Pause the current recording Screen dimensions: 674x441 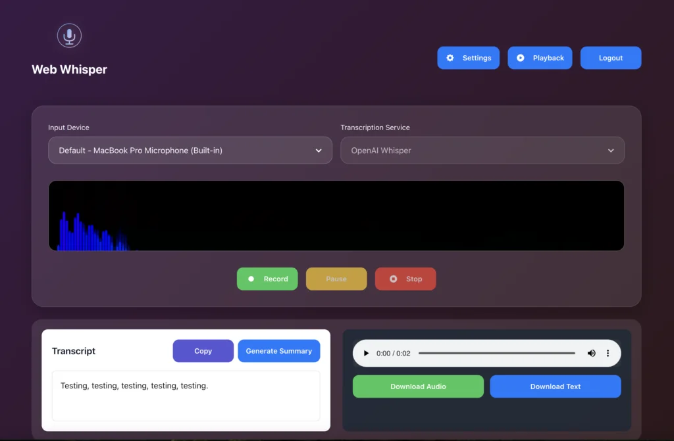(336, 279)
